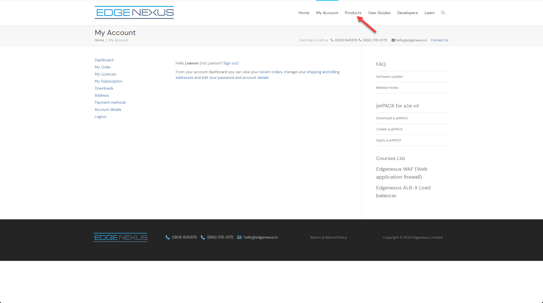The height and width of the screenshot is (303, 543).
Task: Open Return & Refund Policy in footer
Action: [329, 237]
